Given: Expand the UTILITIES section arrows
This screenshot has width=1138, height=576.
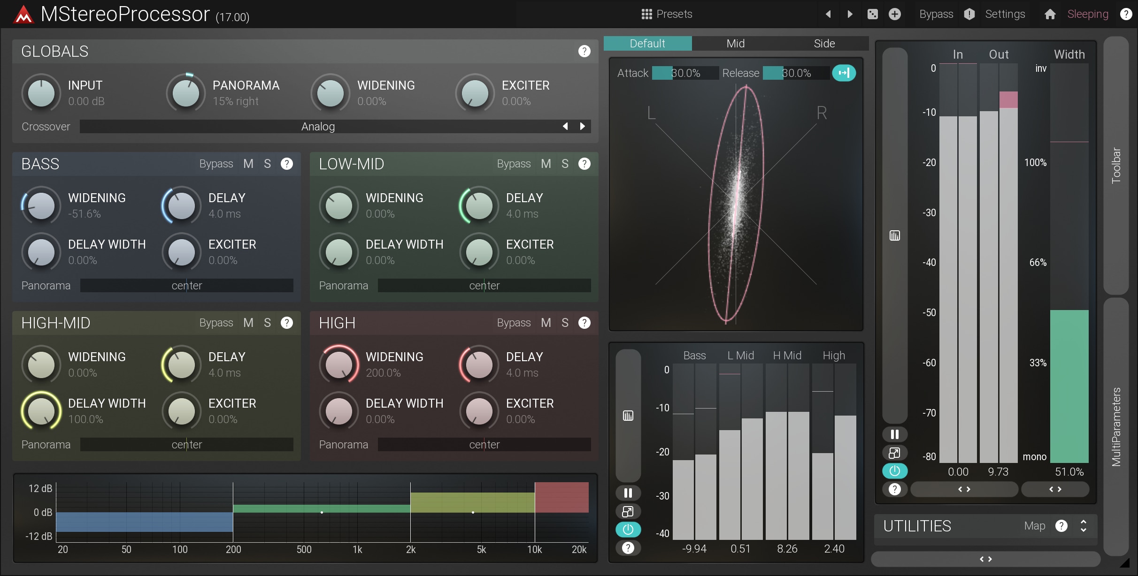Looking at the screenshot, I should tap(1084, 526).
